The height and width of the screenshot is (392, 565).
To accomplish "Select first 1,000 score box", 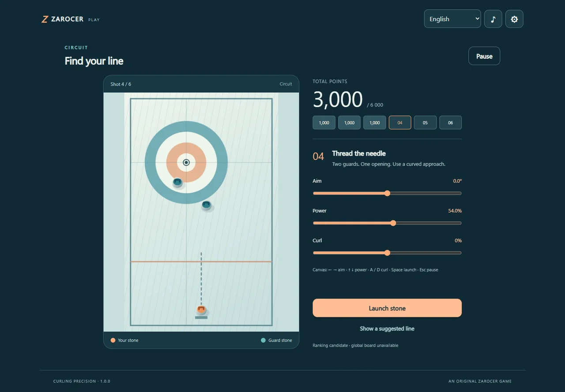I will (324, 123).
